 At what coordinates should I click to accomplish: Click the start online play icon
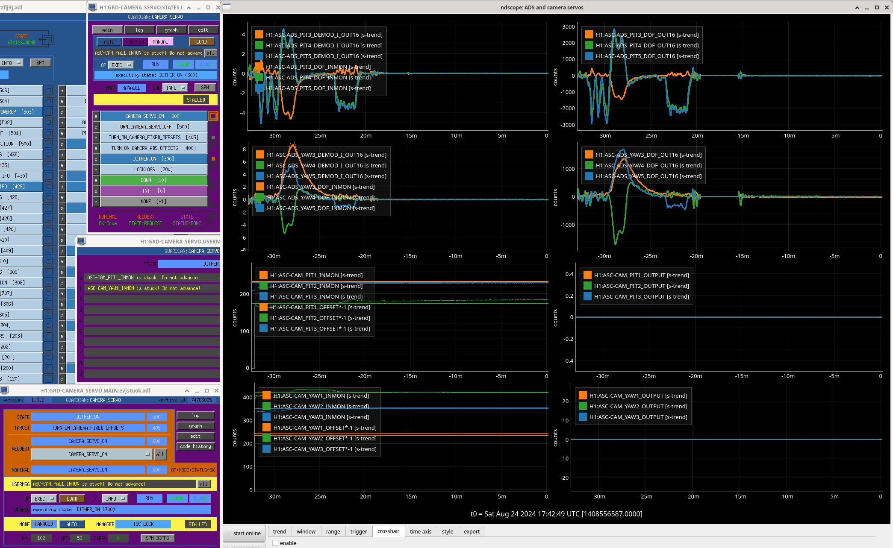(x=229, y=533)
